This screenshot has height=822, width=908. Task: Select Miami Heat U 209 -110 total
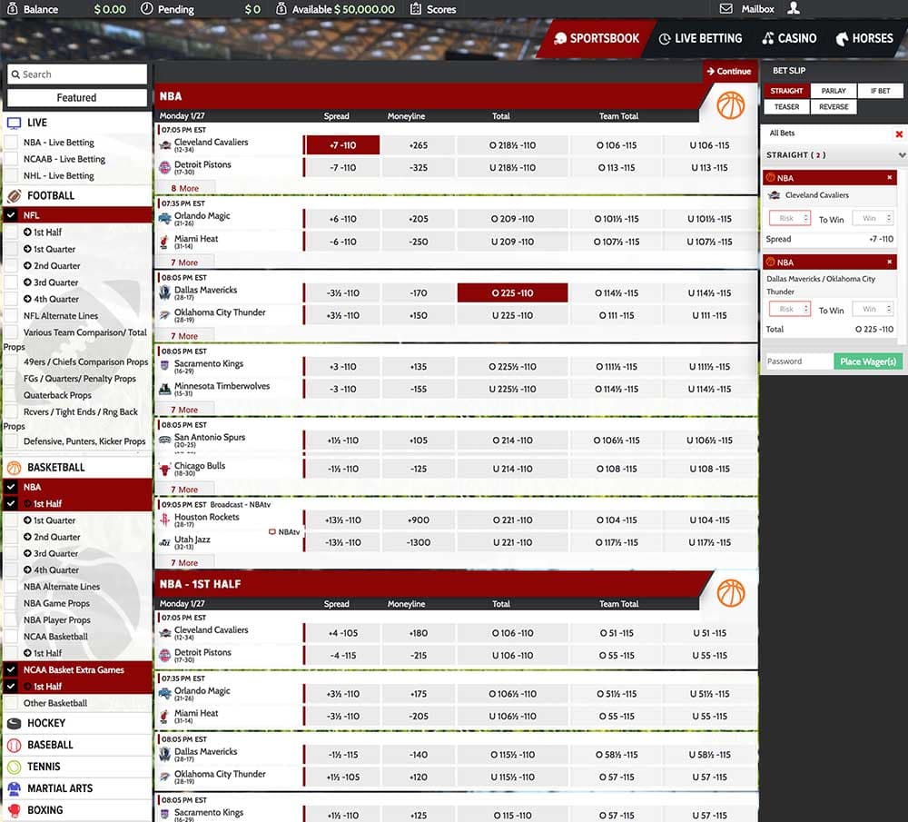[x=512, y=242]
